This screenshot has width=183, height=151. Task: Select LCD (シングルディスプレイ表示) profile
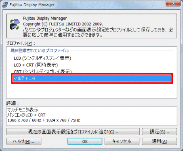(42, 58)
